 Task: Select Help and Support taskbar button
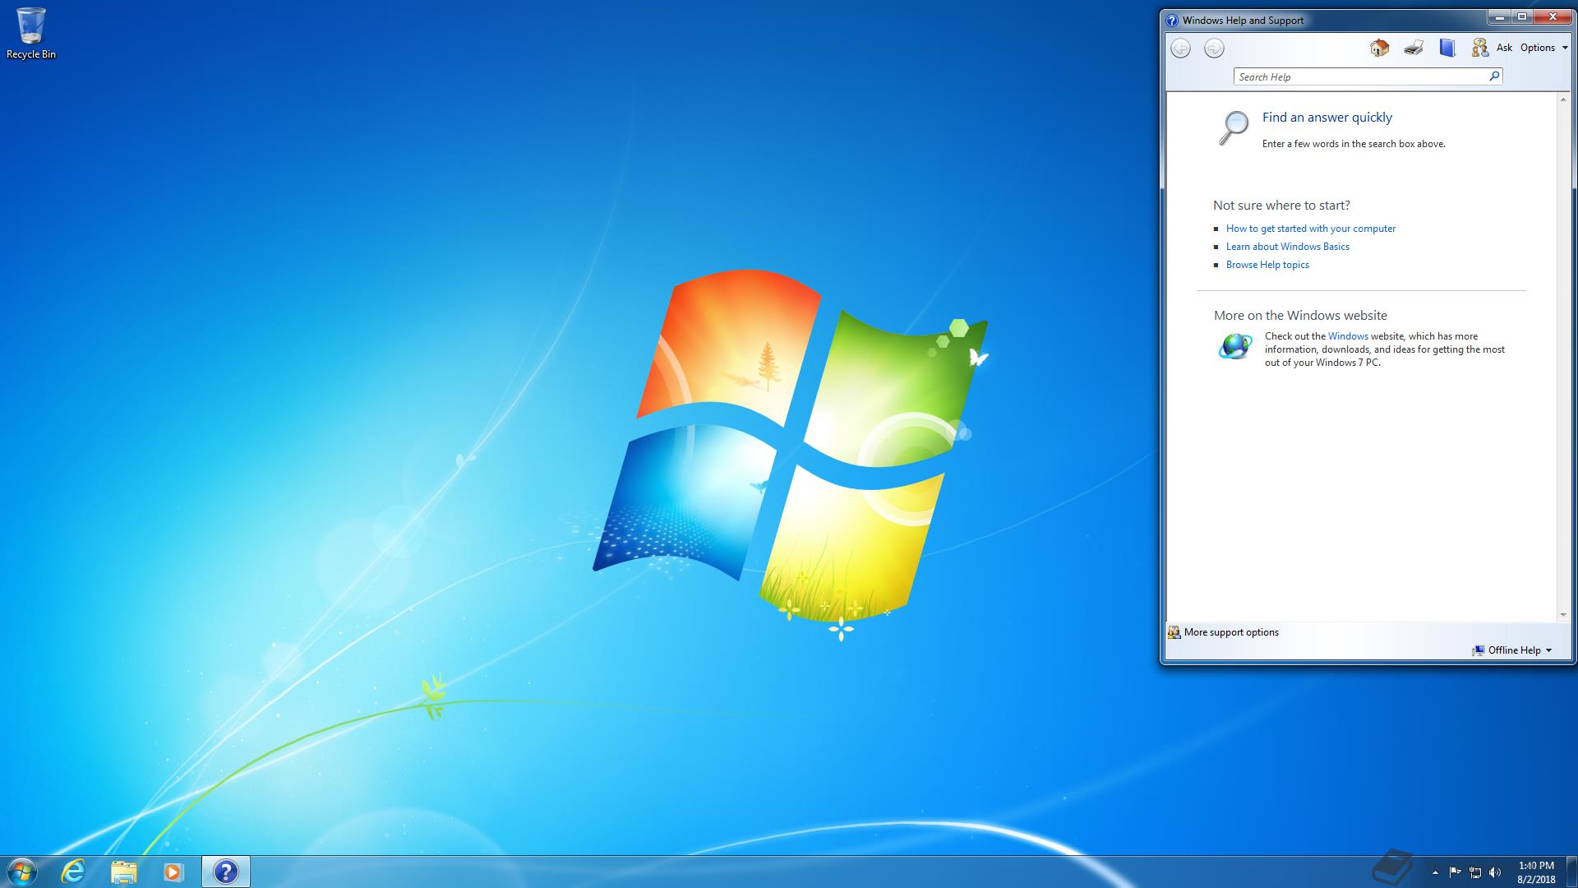coord(225,872)
